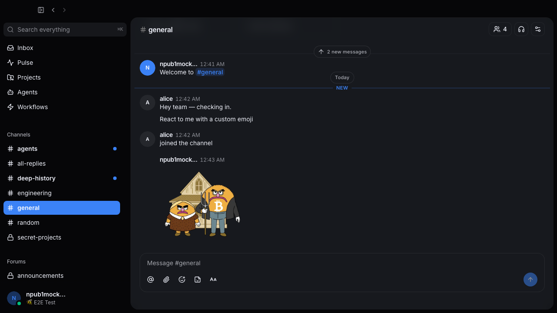Open the sticker picker icon

[198, 280]
